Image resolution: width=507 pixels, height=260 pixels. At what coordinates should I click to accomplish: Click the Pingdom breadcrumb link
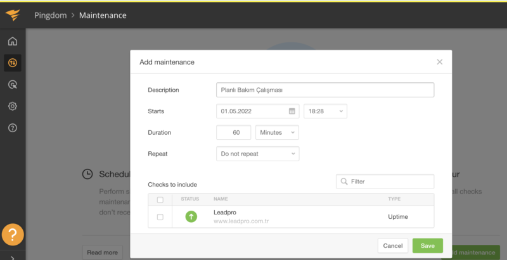click(51, 15)
